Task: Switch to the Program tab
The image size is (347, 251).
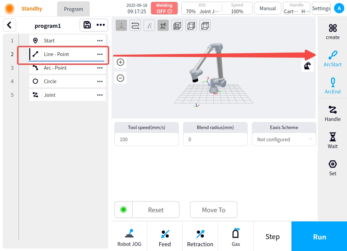Action: (x=73, y=9)
